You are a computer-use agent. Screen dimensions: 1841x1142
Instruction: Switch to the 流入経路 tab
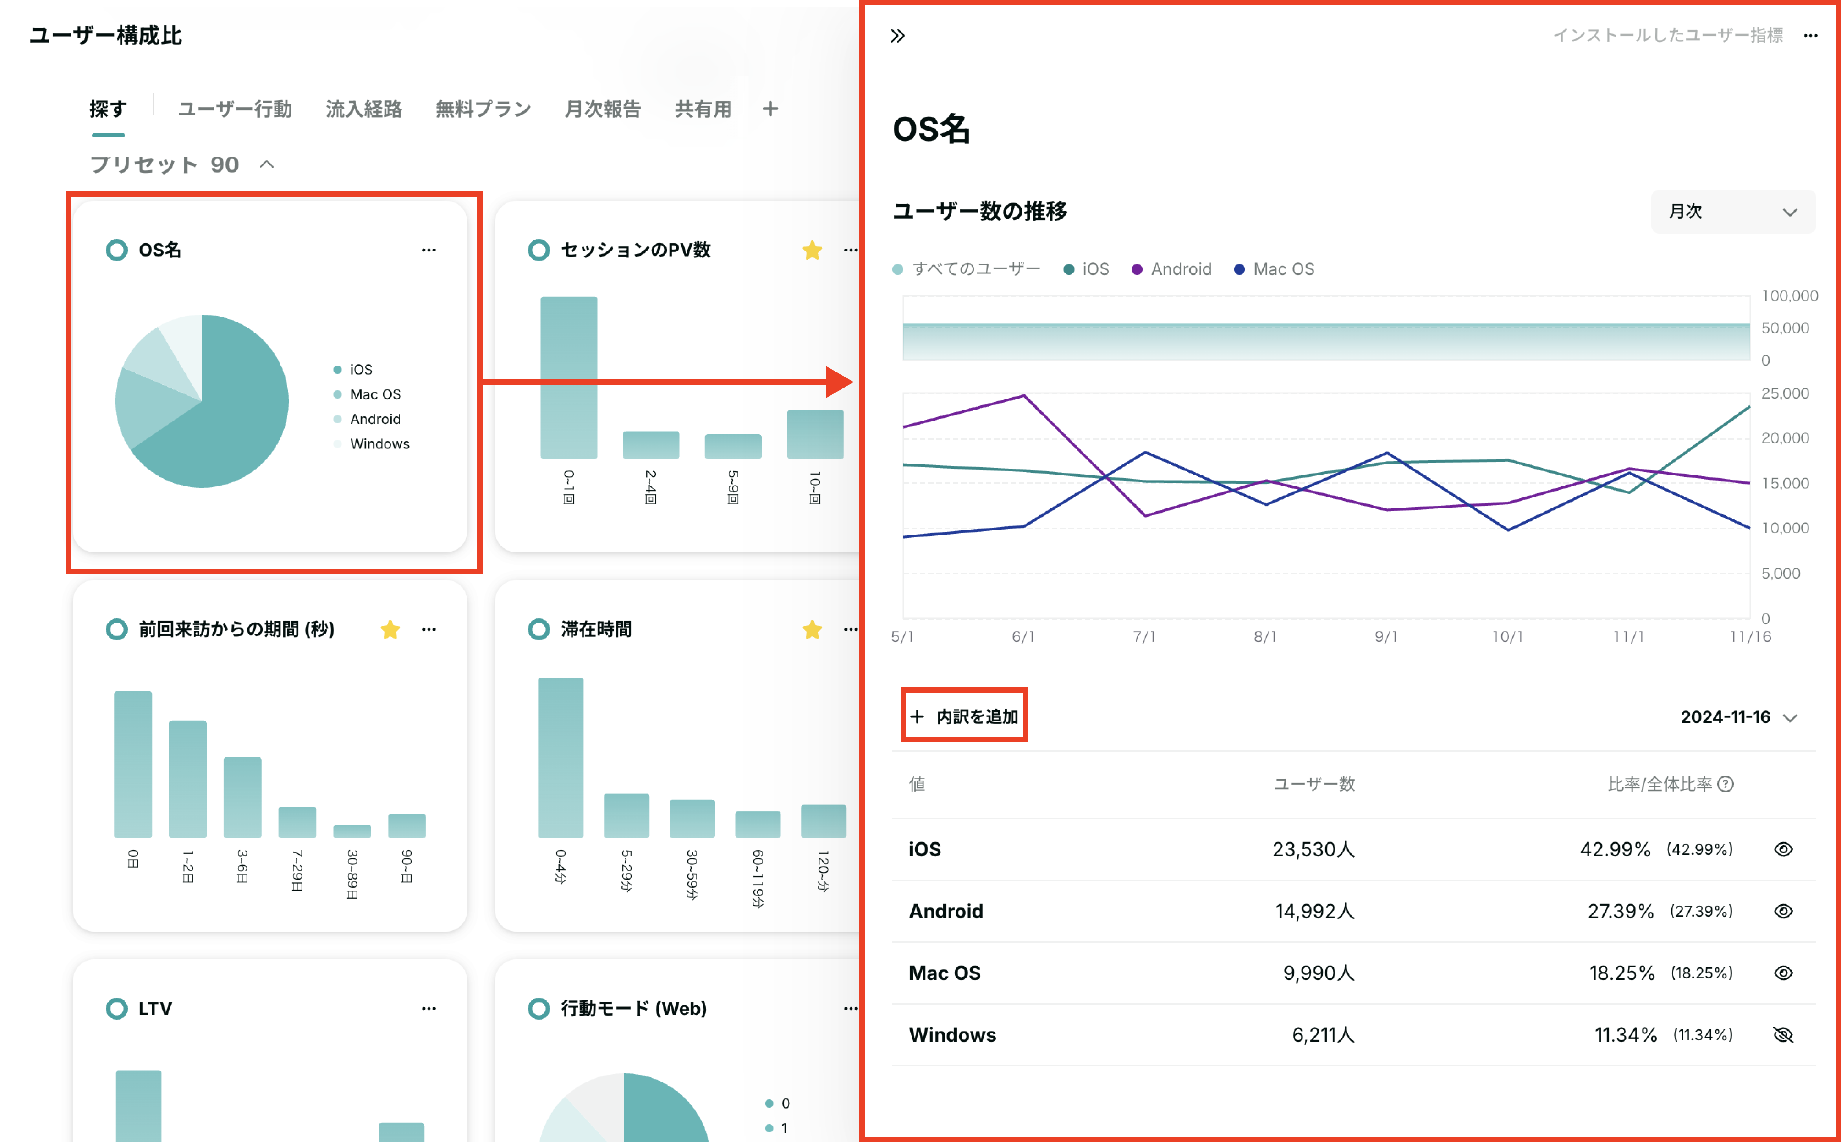coord(363,109)
